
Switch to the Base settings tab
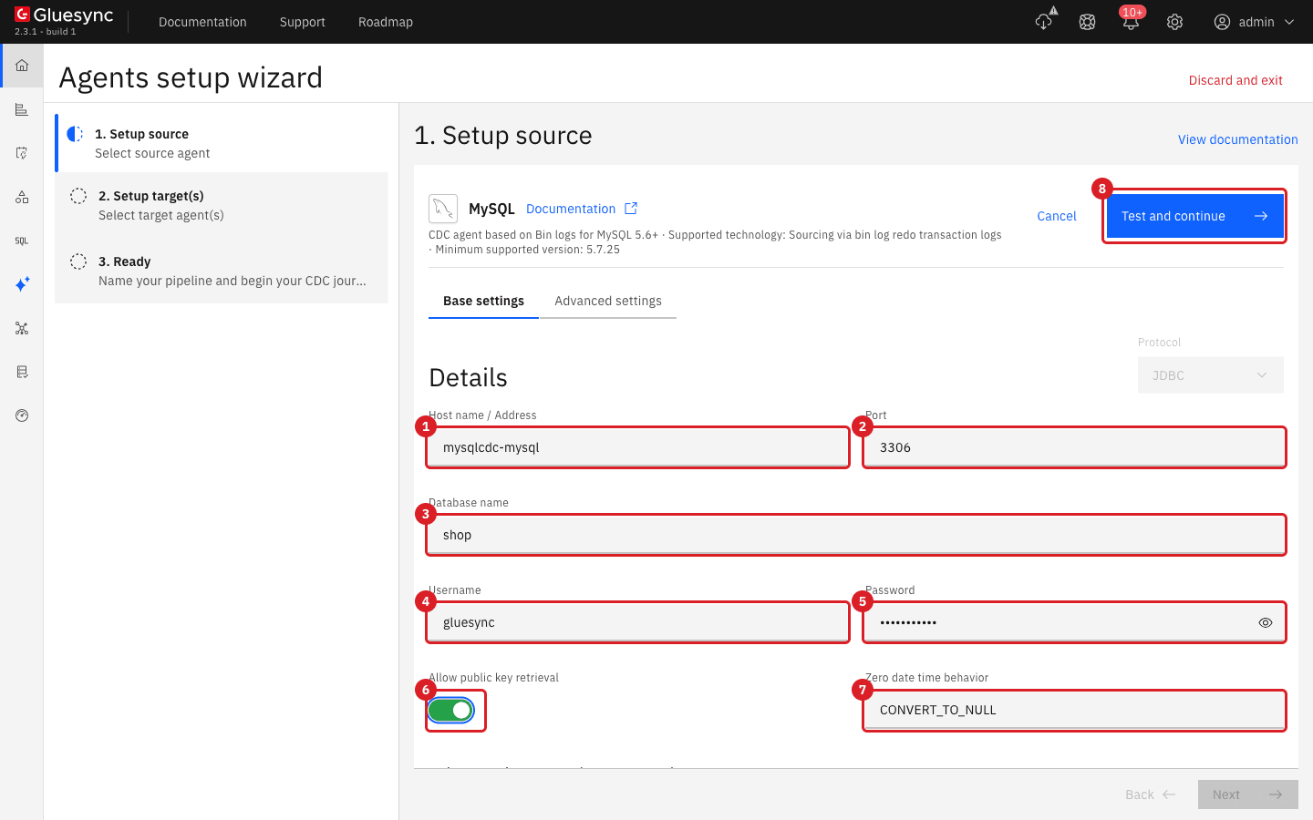[483, 301]
